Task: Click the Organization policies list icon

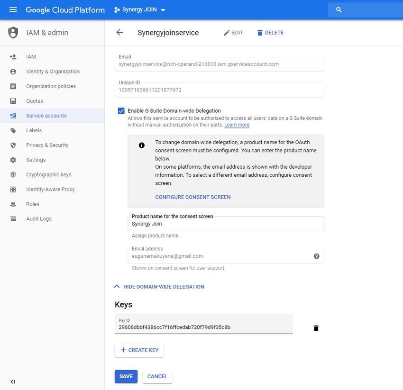Action: point(13,86)
